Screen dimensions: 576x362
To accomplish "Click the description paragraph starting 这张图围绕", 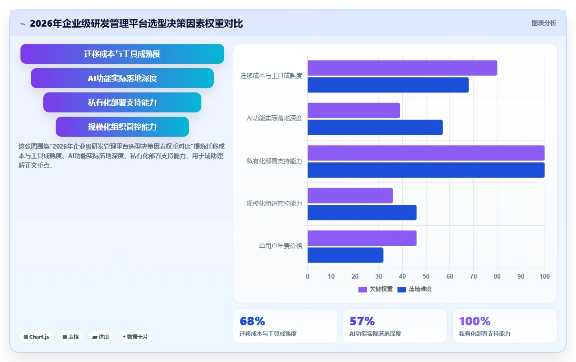I will [121, 156].
